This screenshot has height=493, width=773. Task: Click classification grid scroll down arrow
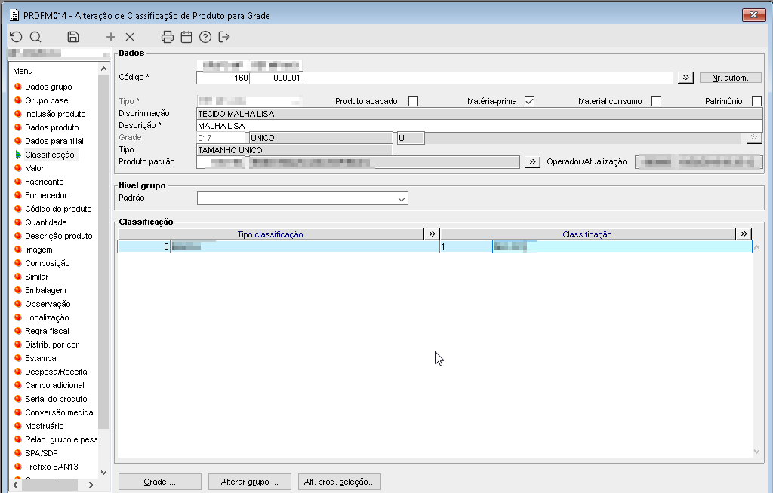point(756,451)
